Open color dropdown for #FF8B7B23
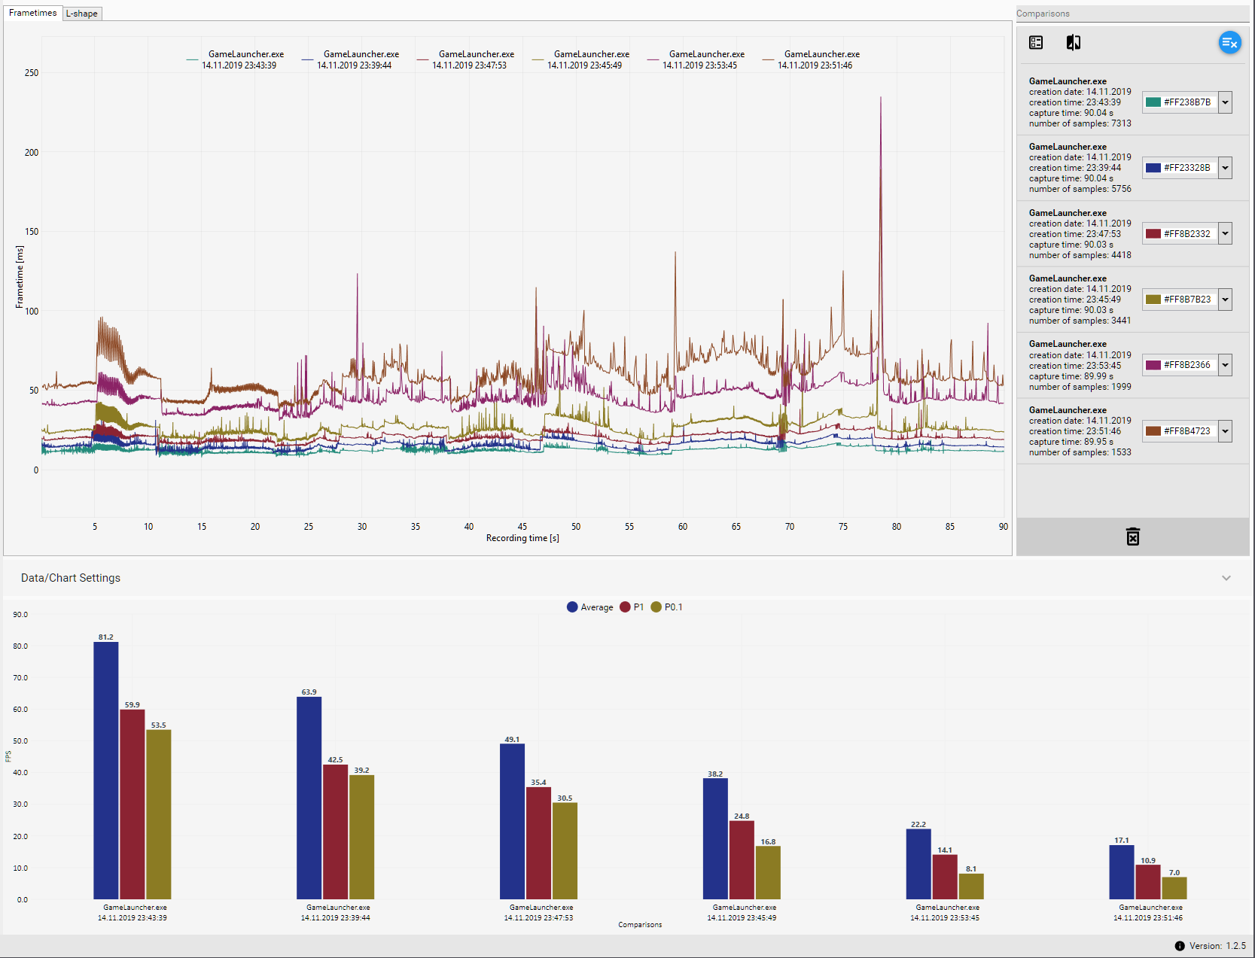Screen dimensions: 1255x958 pos(1226,300)
